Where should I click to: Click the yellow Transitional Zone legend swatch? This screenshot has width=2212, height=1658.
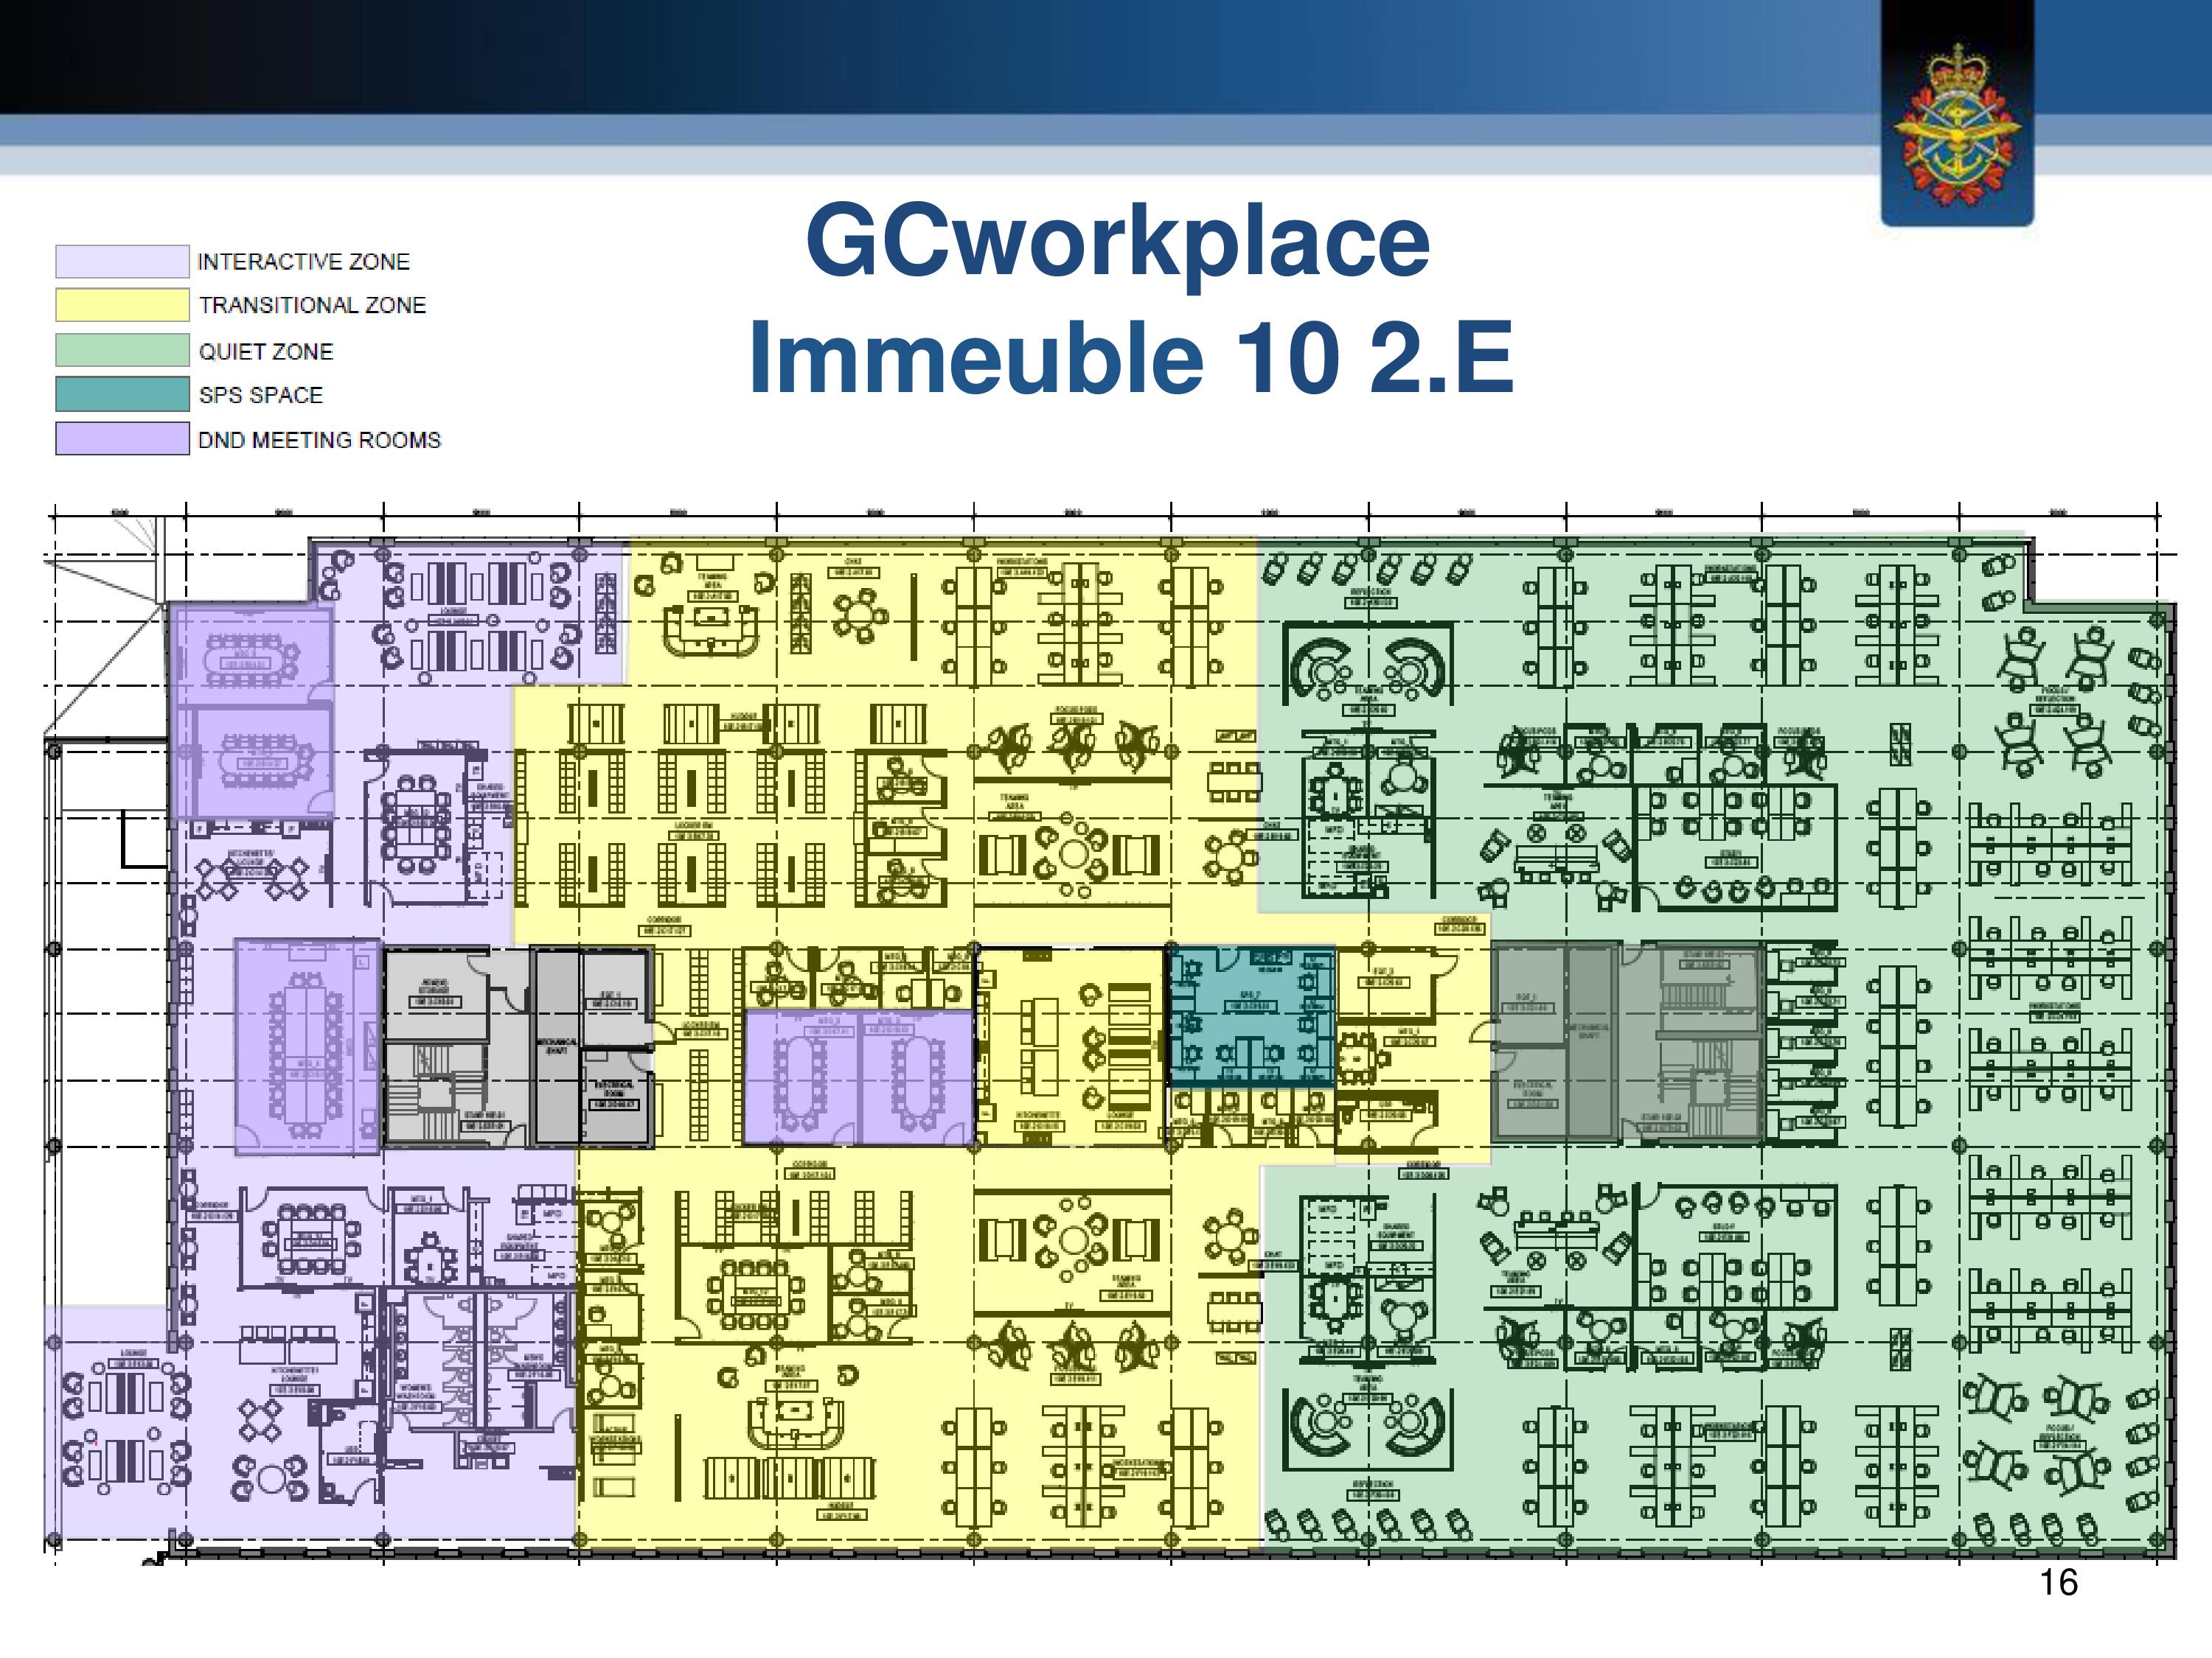122,305
